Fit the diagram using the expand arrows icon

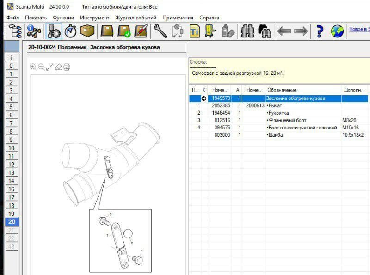click(49, 67)
